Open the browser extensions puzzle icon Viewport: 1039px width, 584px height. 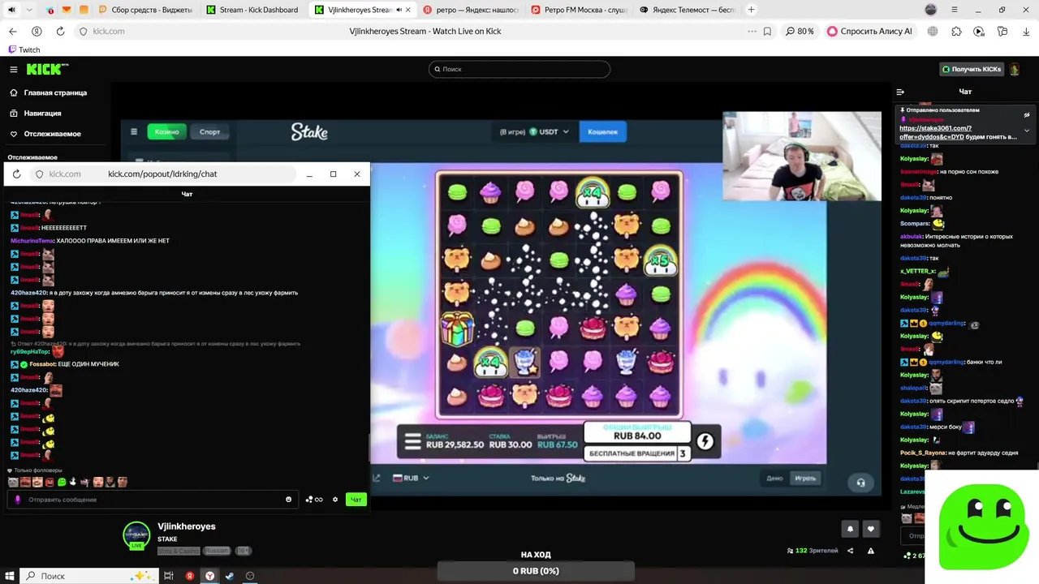click(956, 31)
